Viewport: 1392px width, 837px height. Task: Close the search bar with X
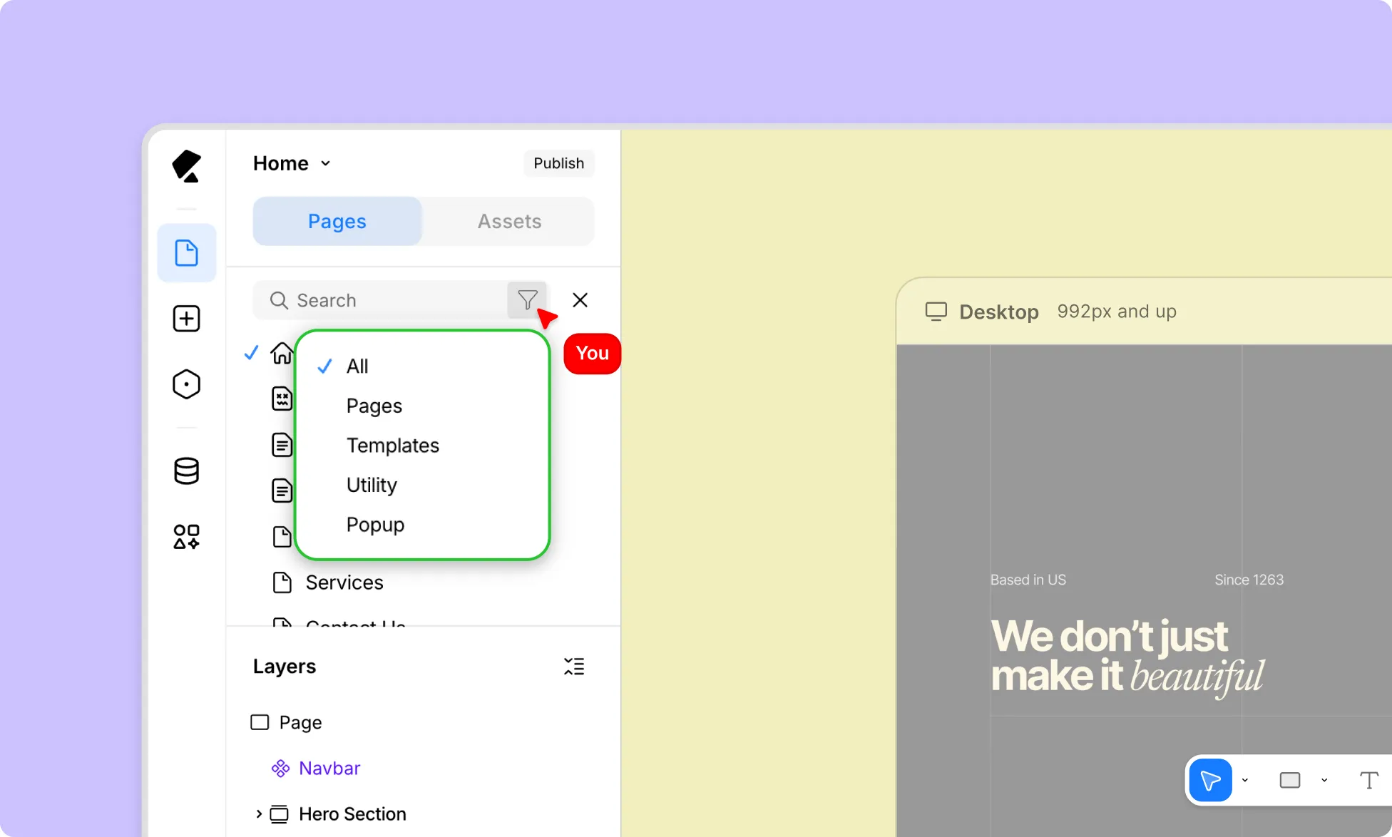(580, 300)
